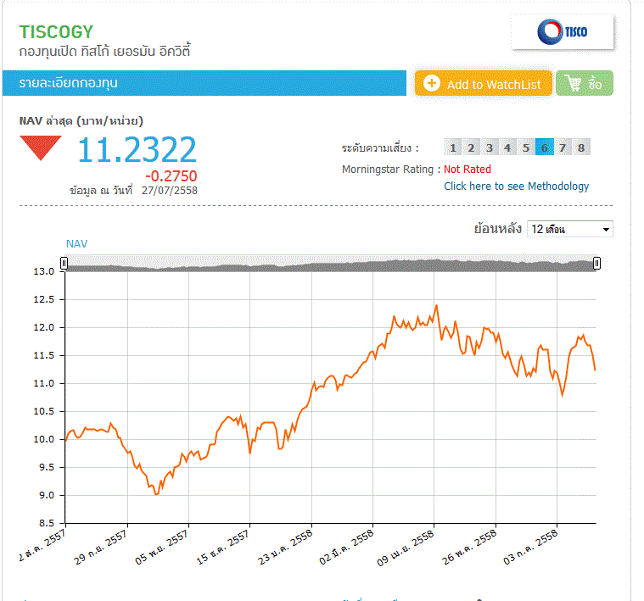644x601 pixels.
Task: Click risk level box 5
Action: tap(526, 147)
